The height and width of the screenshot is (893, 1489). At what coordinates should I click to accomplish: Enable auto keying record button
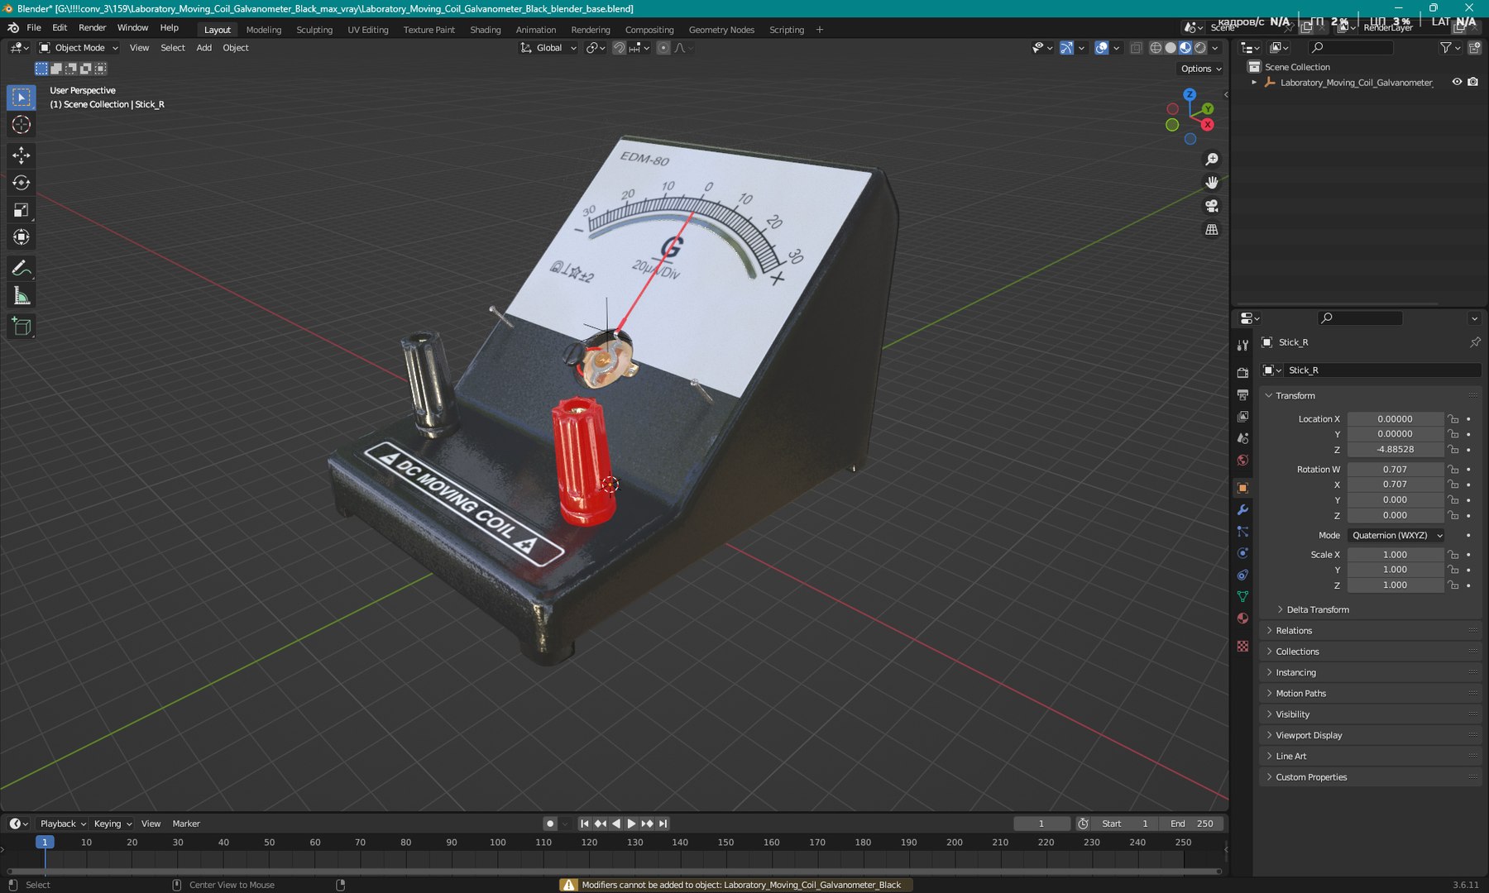coord(550,824)
